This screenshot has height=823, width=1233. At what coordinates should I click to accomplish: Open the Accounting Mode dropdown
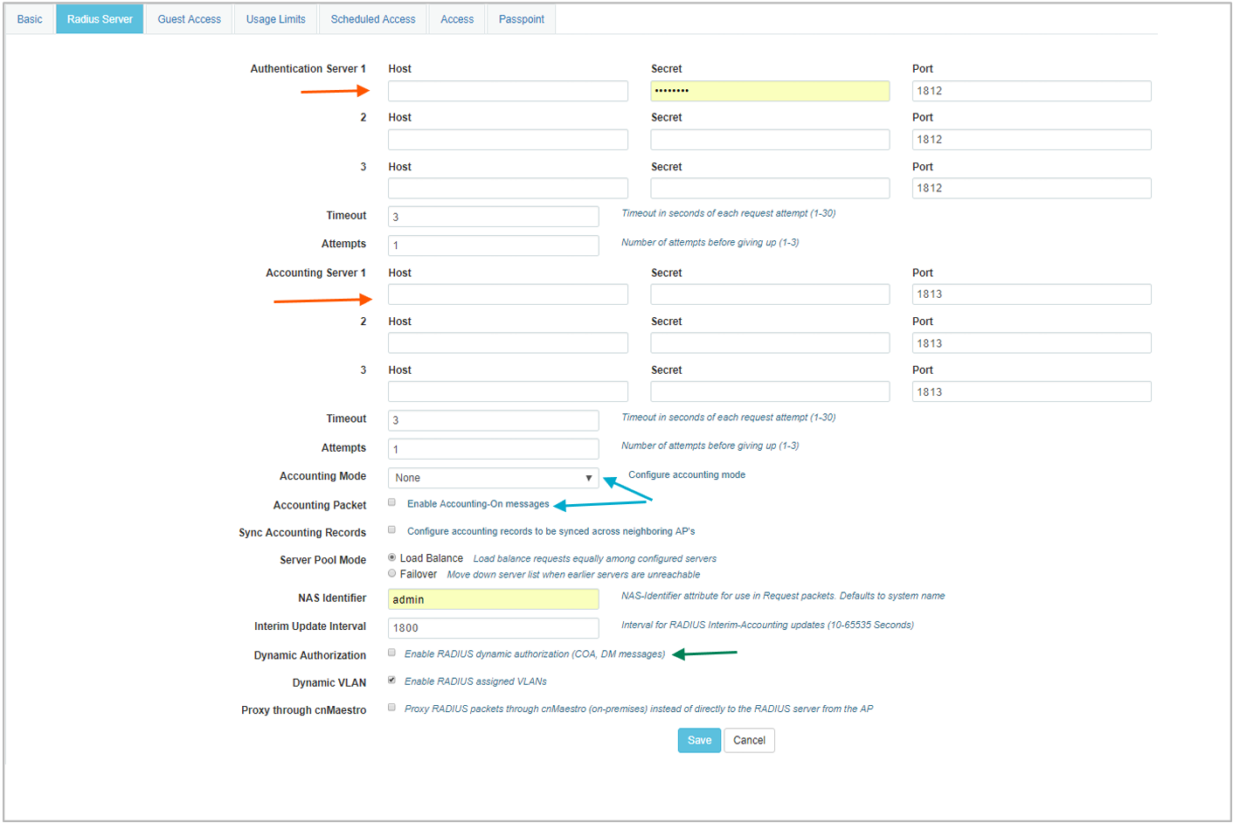(x=493, y=478)
